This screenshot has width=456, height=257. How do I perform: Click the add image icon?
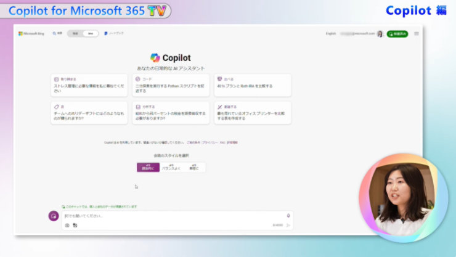67,226
